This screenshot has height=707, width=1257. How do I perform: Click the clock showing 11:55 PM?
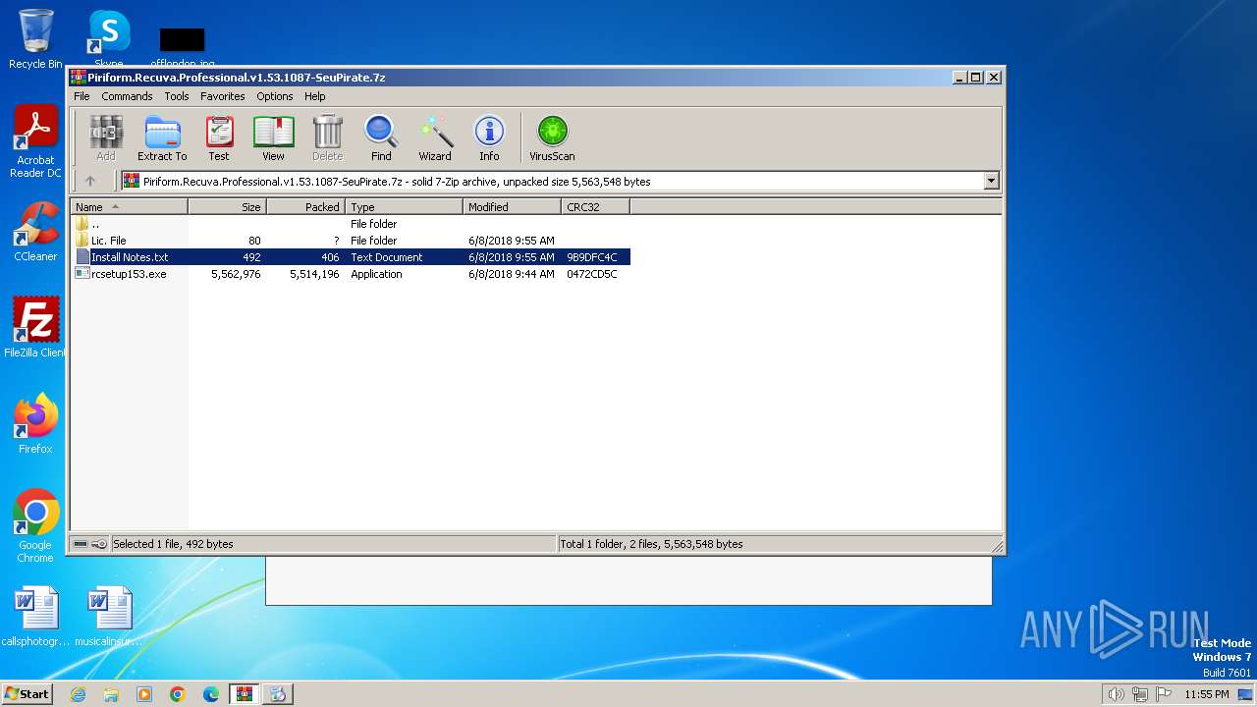(1206, 694)
